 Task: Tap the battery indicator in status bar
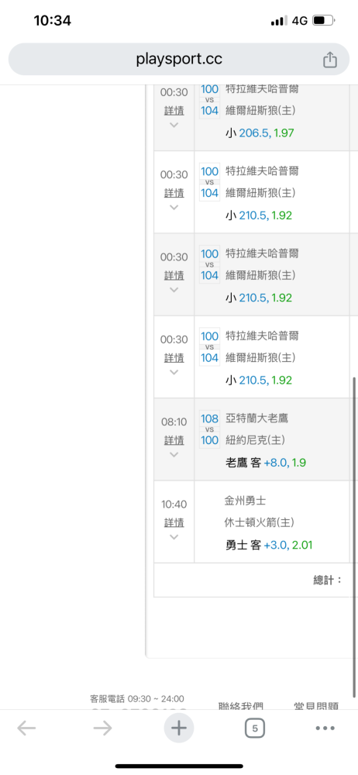[324, 21]
